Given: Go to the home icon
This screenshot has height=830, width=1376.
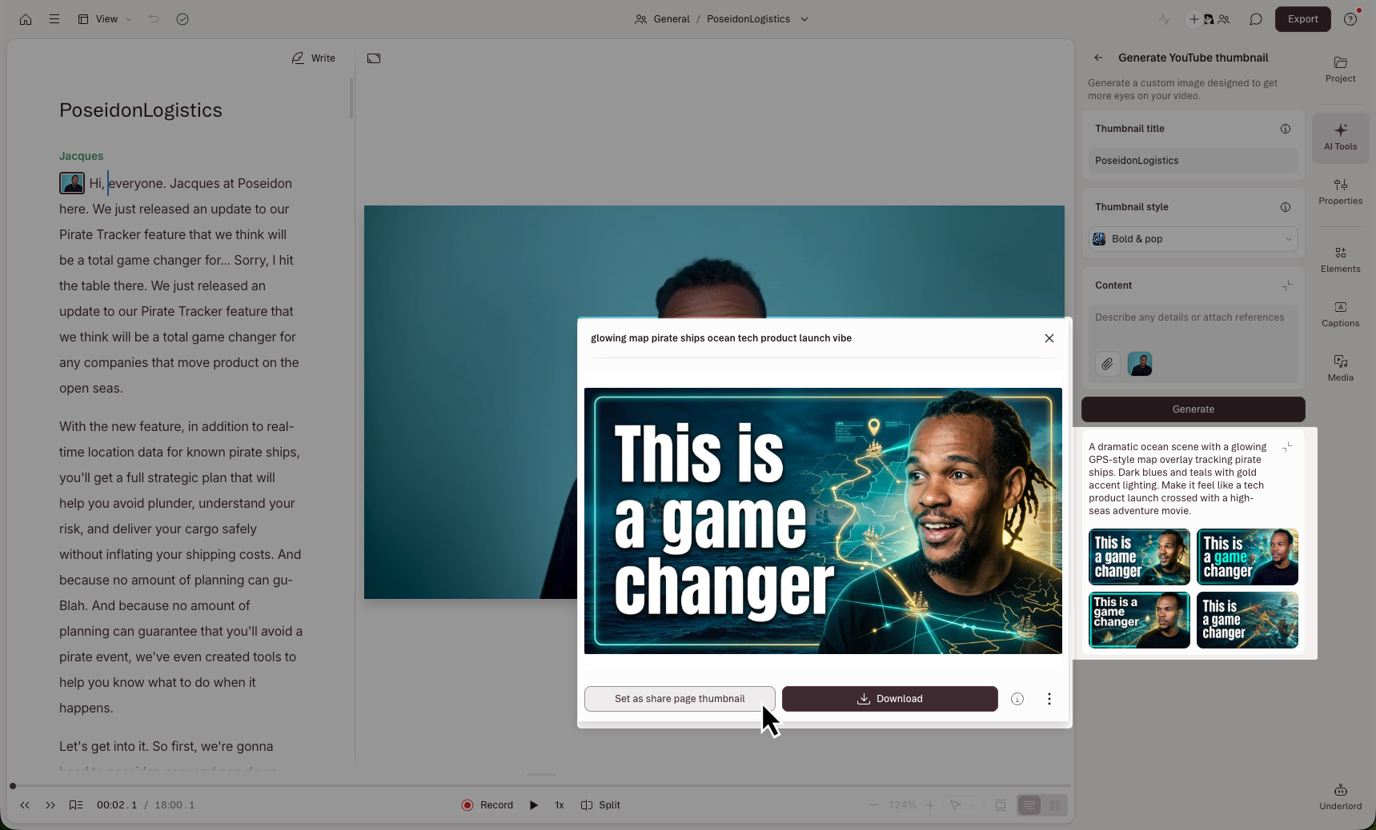Looking at the screenshot, I should click(26, 19).
